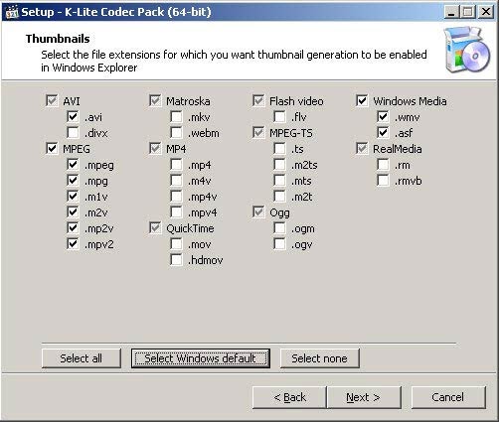
Task: Enable the .divx extension checkbox
Action: click(73, 132)
